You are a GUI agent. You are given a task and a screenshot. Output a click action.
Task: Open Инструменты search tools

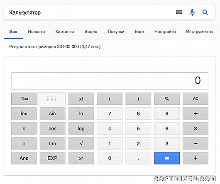[x=200, y=32]
